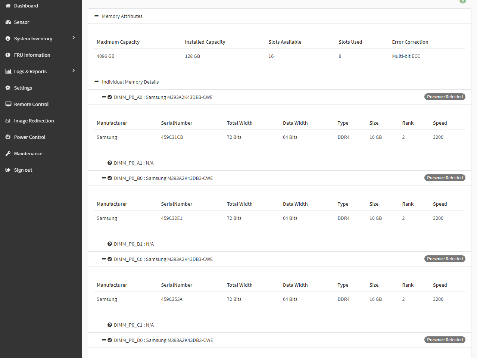Click the Remote Control monitor icon
The height and width of the screenshot is (358, 477).
coord(8,104)
